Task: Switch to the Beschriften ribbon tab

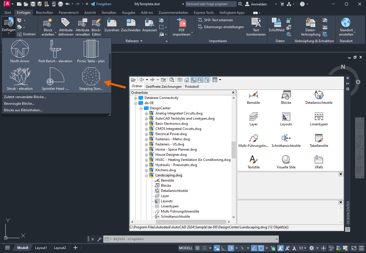Action: click(44, 13)
